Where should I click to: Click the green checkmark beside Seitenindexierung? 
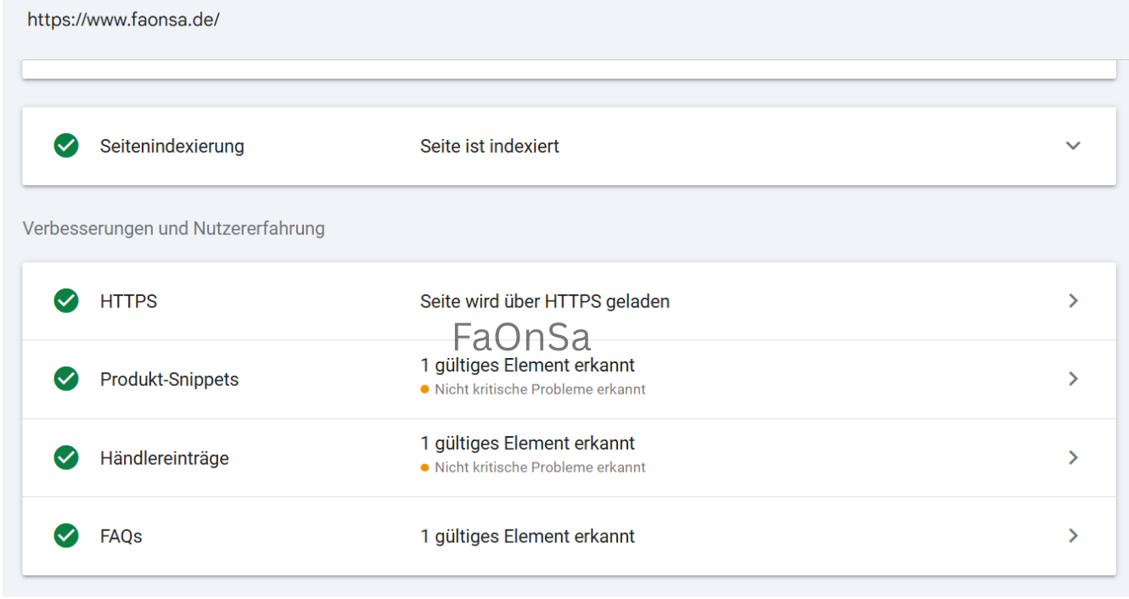point(66,146)
